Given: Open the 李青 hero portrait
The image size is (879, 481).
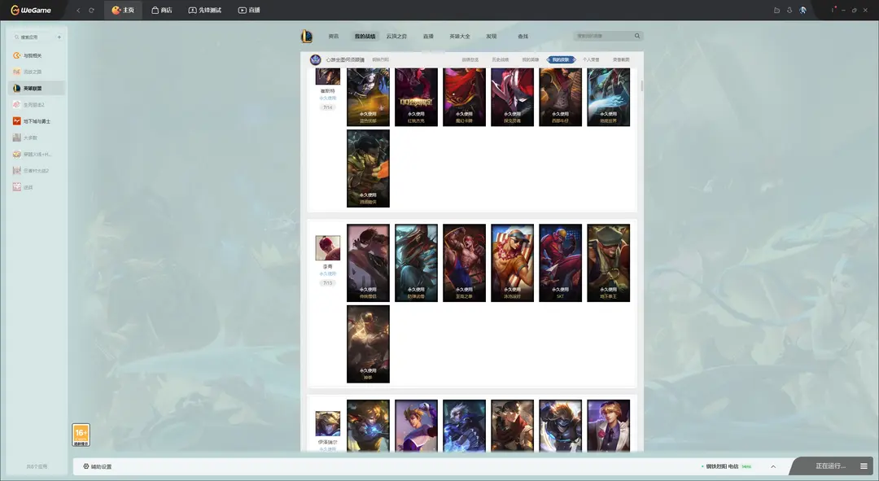Looking at the screenshot, I should 328,247.
